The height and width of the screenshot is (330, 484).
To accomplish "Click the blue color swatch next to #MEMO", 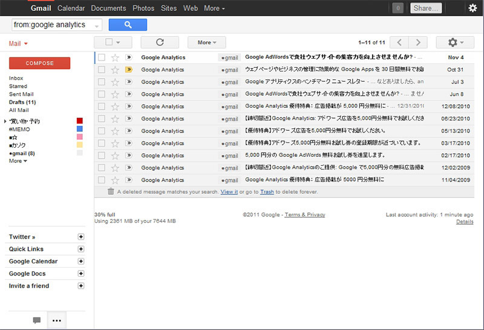I will (x=80, y=129).
